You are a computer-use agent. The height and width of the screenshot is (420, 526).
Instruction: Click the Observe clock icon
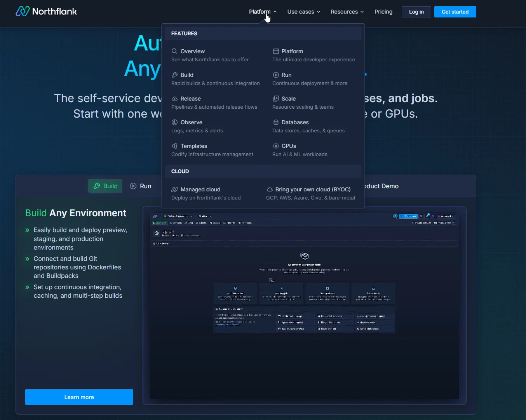174,122
